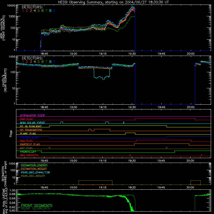The image size is (214, 214).
Task: Click the FRONT SEGMENTS counts vertical axis title
Action: point(2,28)
